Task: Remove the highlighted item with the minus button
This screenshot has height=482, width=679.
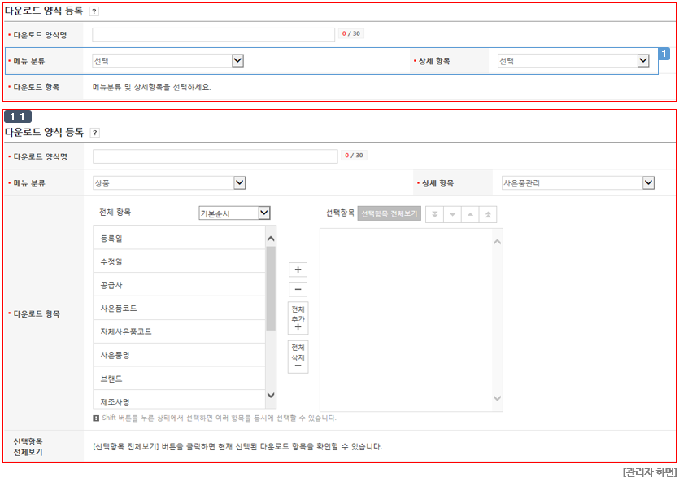Action: pos(298,289)
